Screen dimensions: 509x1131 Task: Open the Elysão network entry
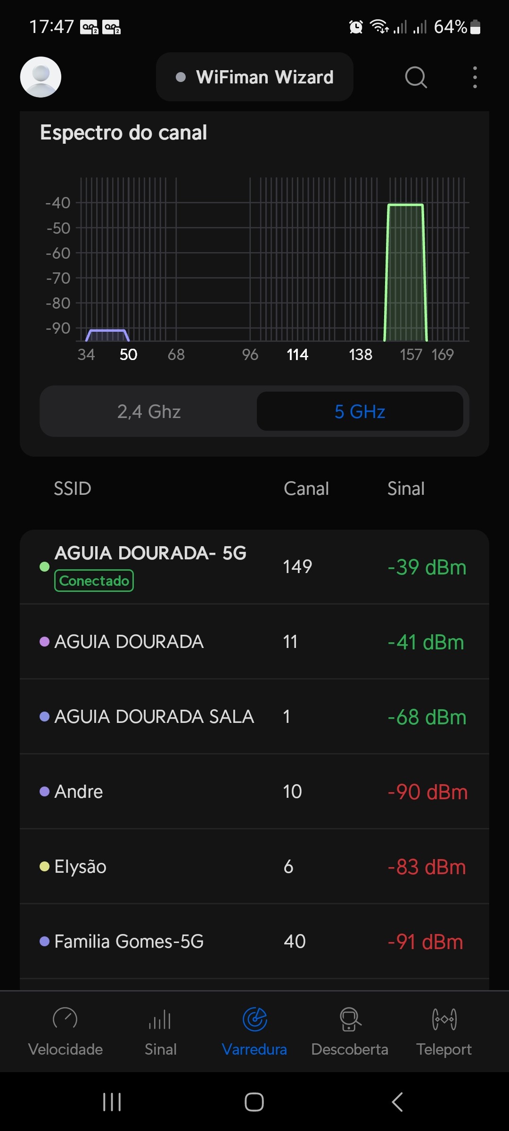coord(254,866)
